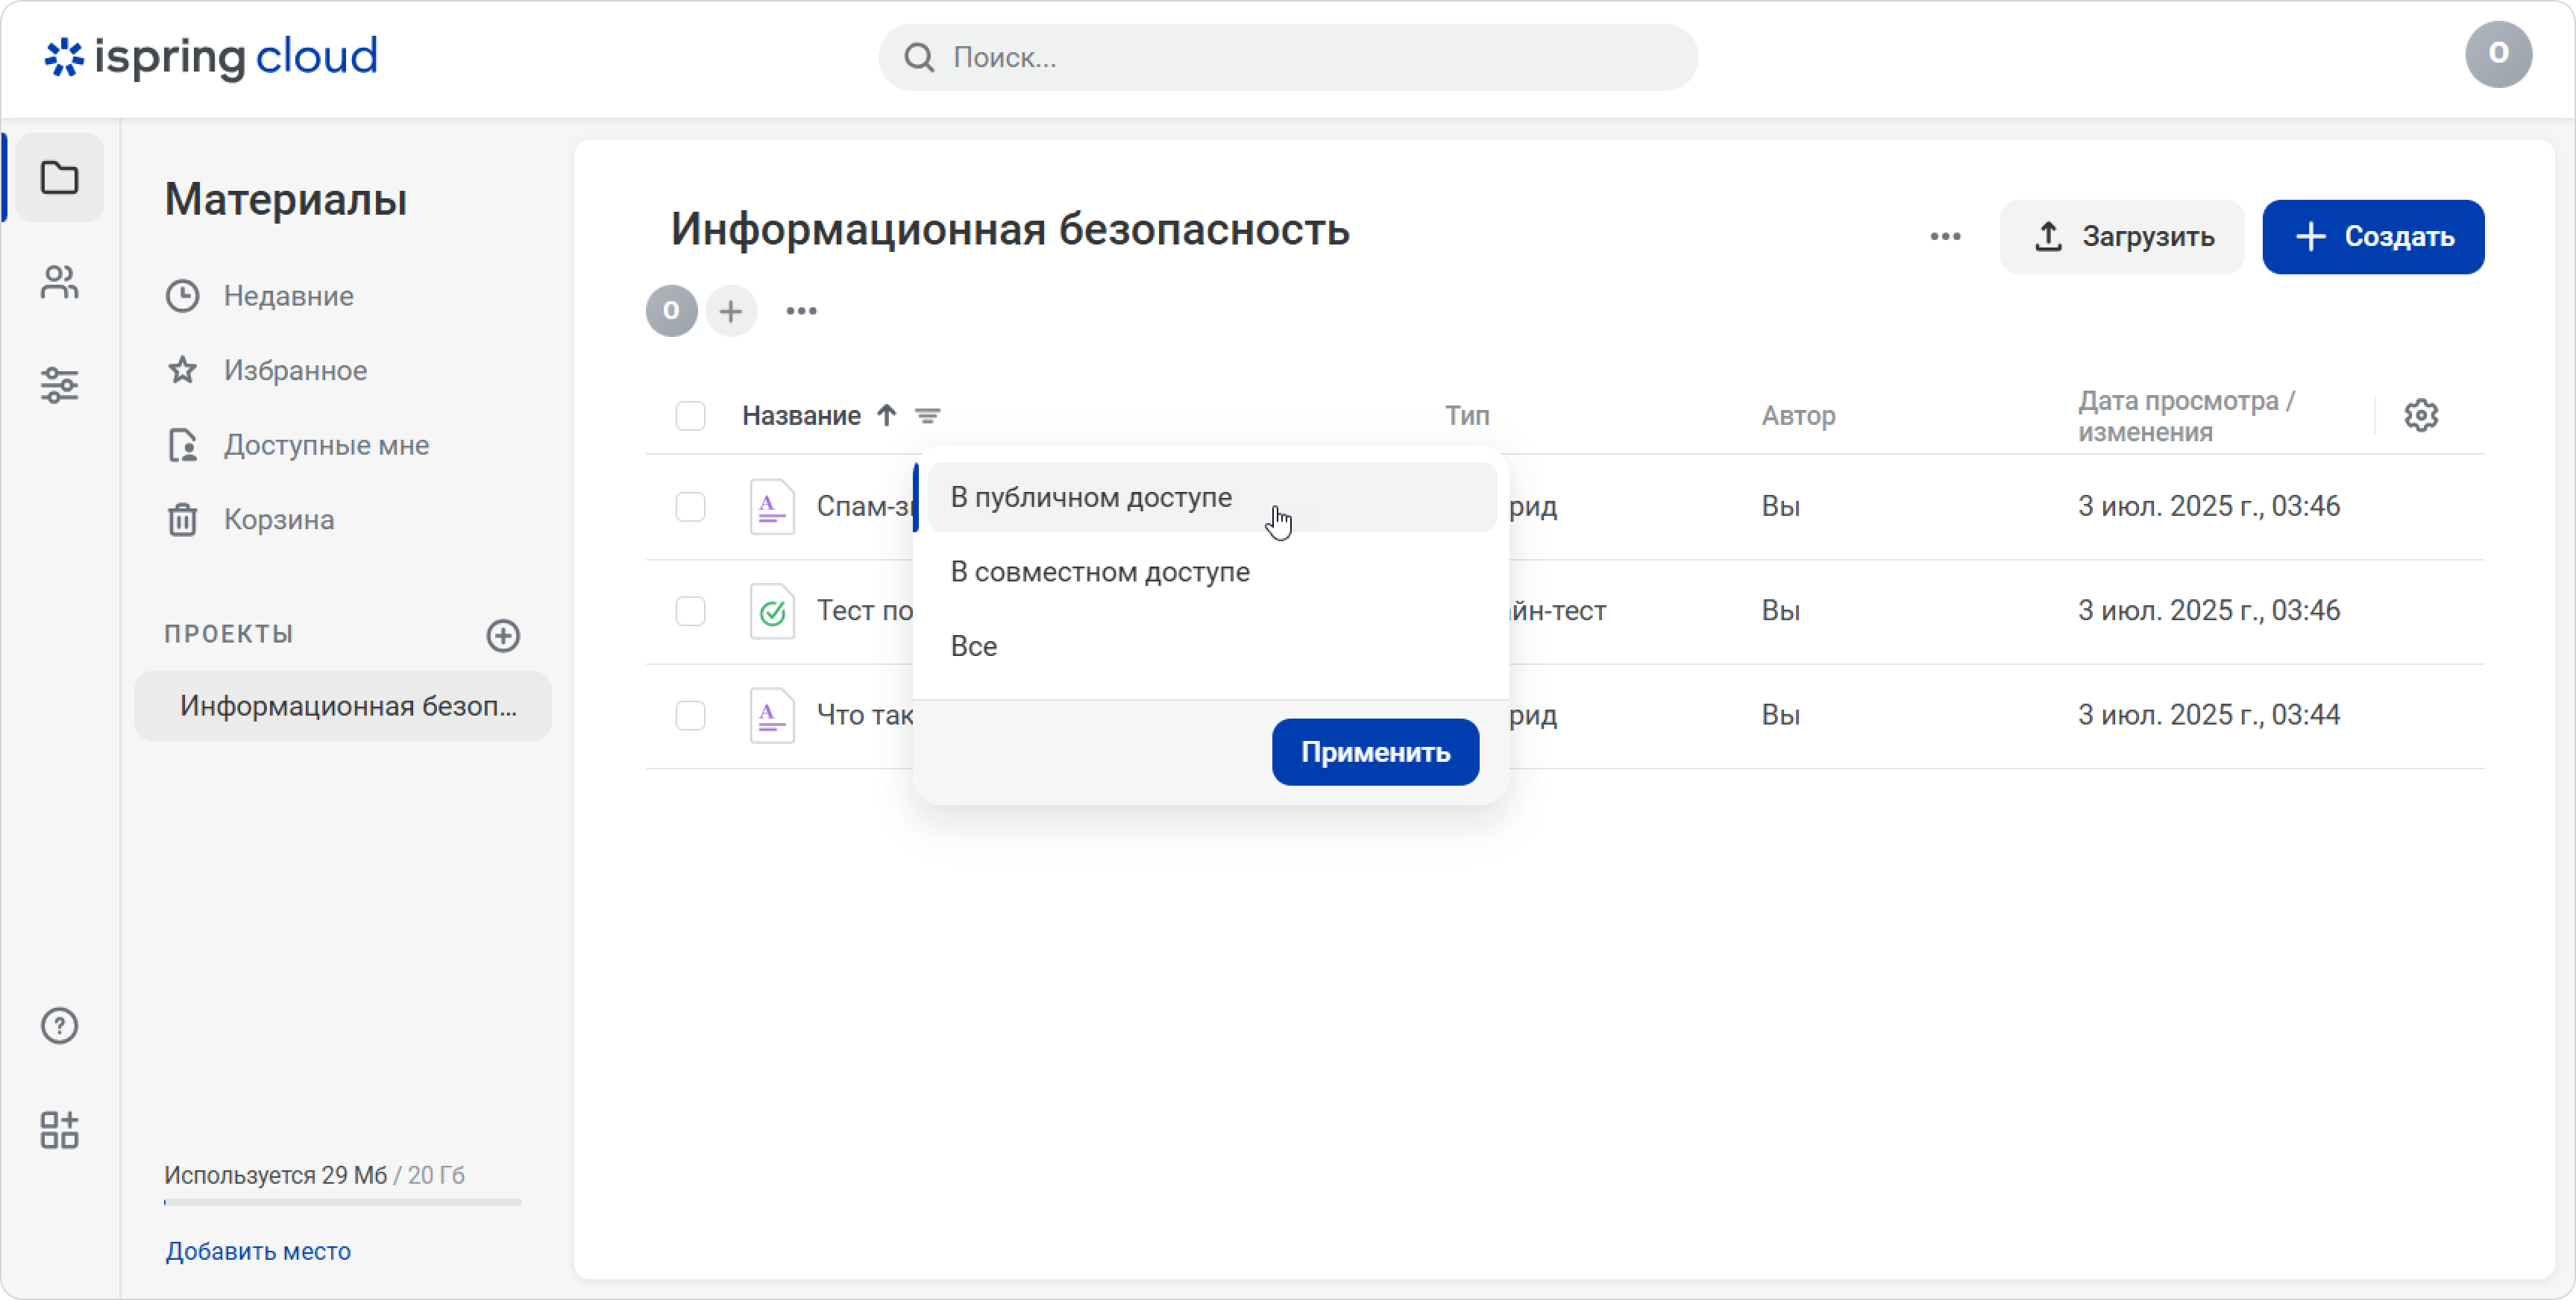Choose the Все filter option
The width and height of the screenshot is (2576, 1300).
coord(1212,646)
